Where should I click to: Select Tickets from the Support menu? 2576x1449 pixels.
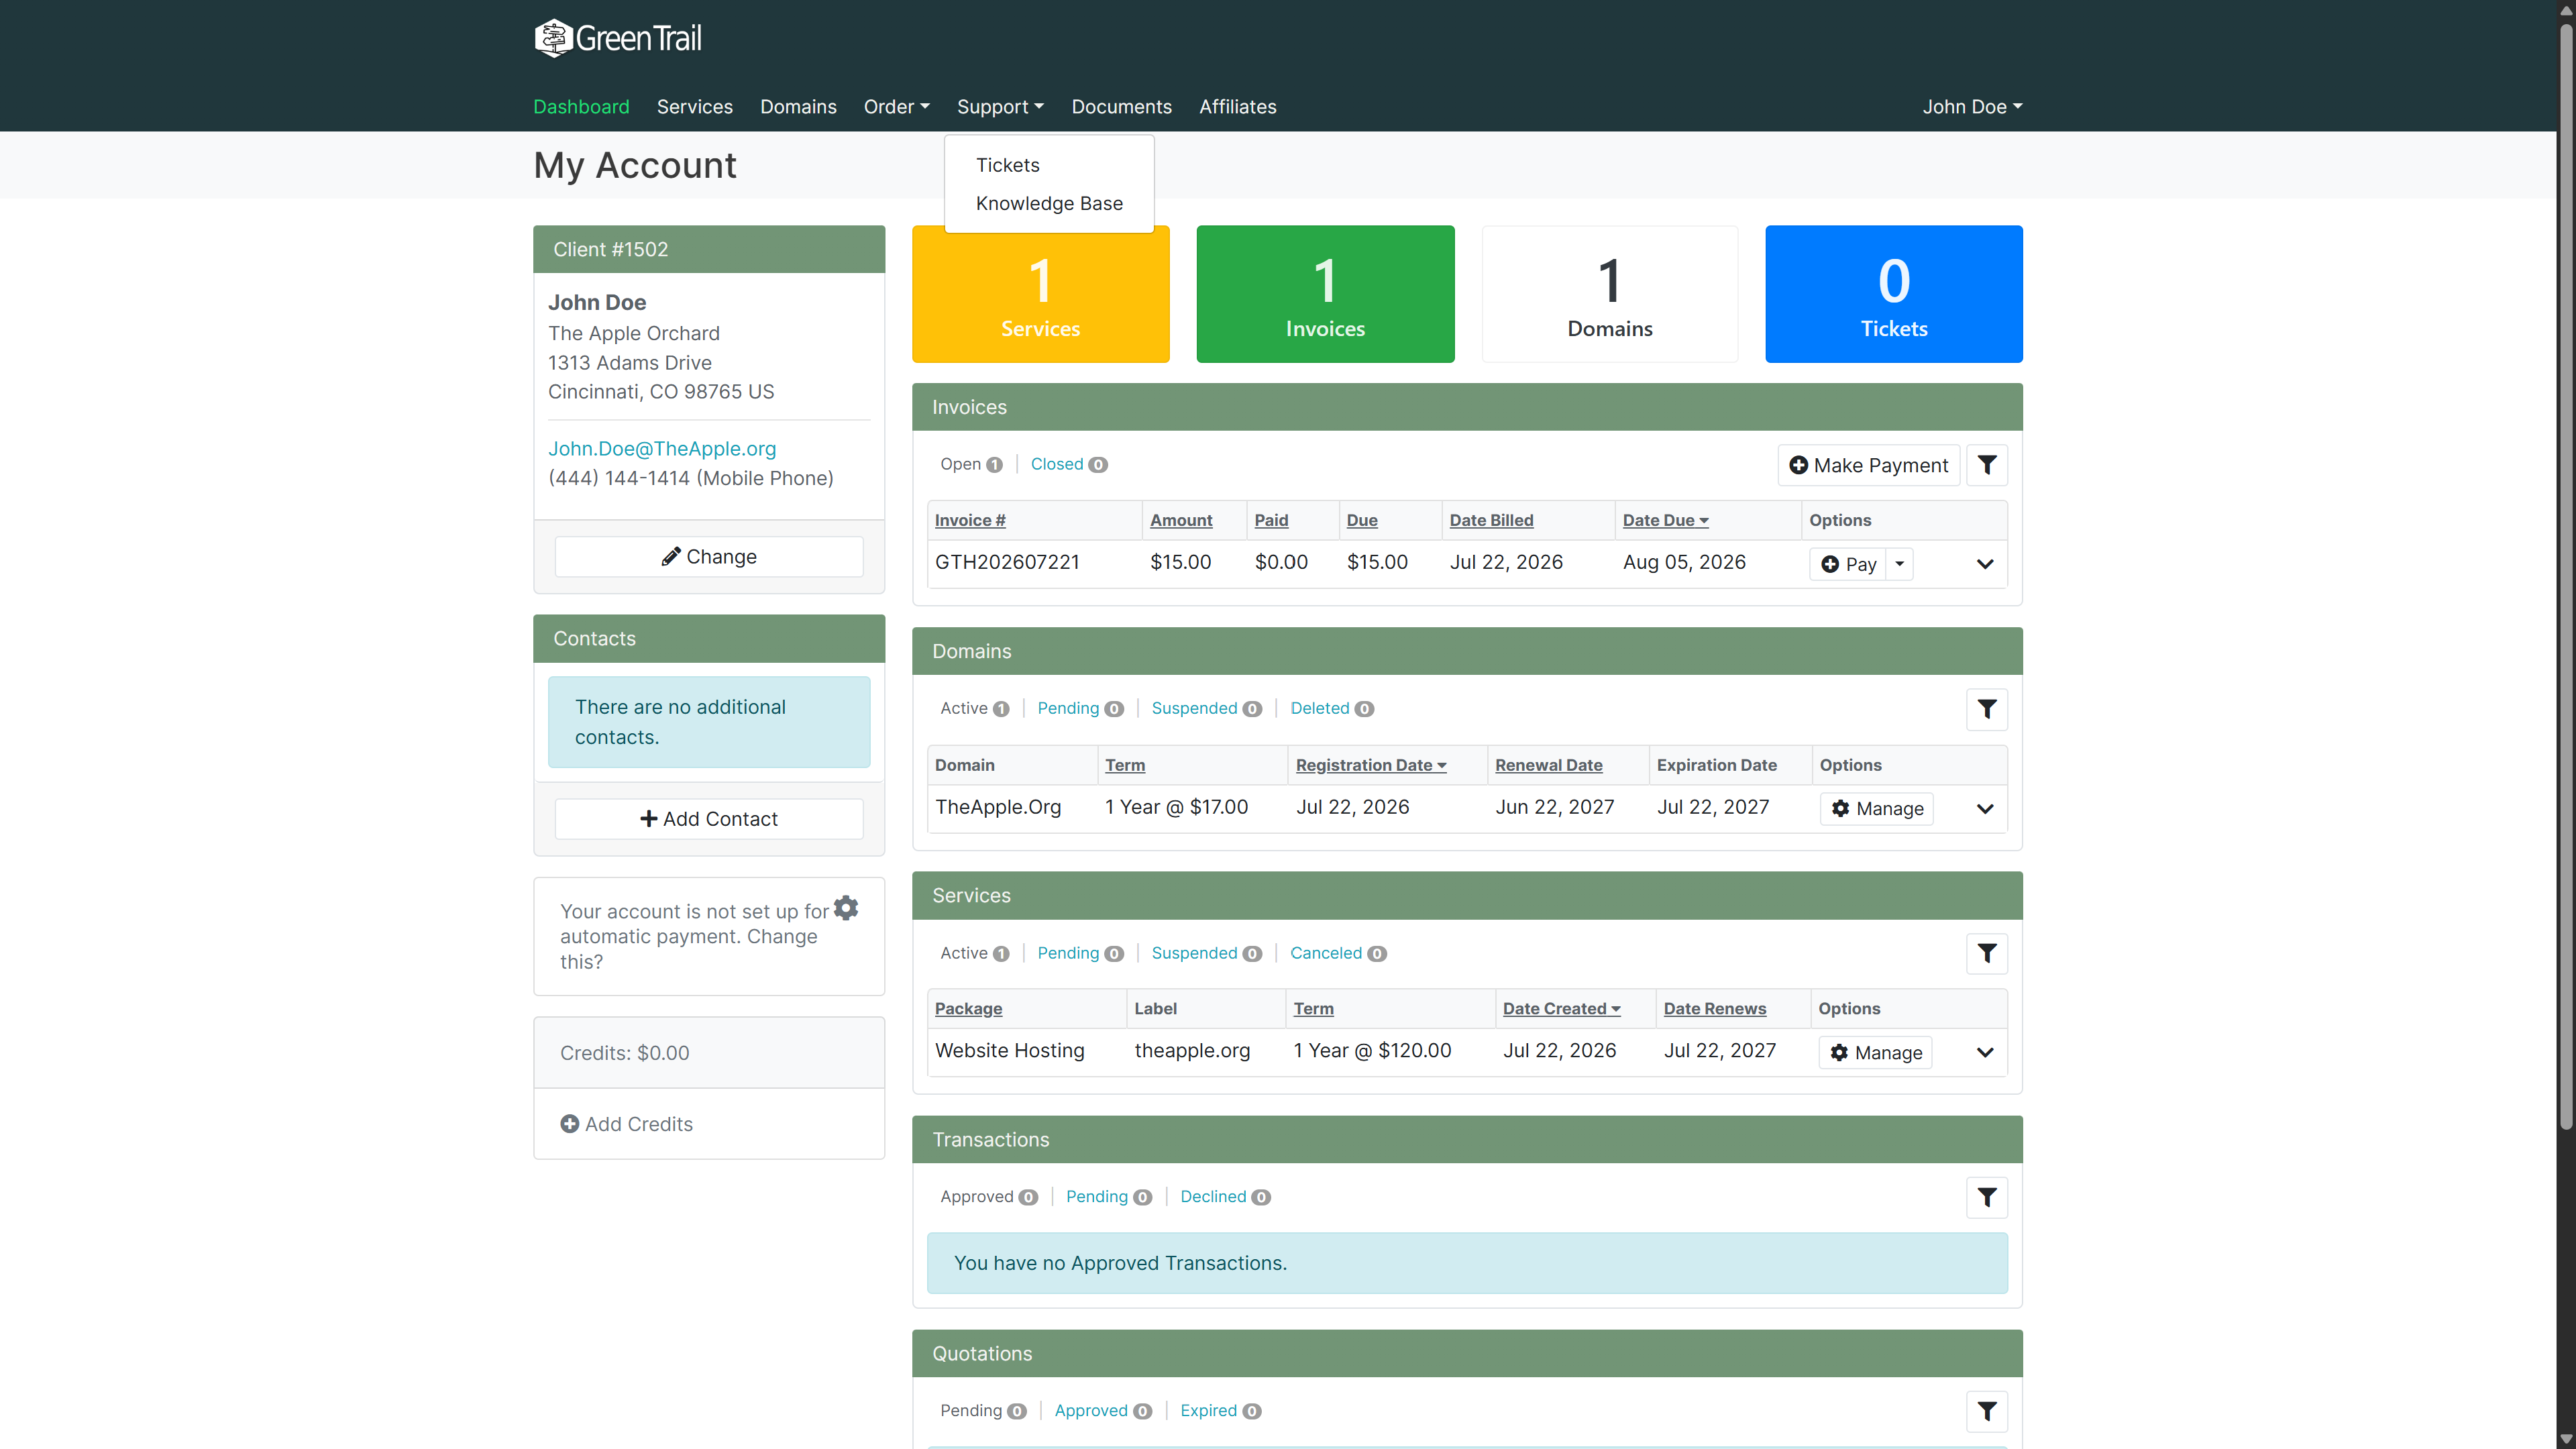(1008, 165)
